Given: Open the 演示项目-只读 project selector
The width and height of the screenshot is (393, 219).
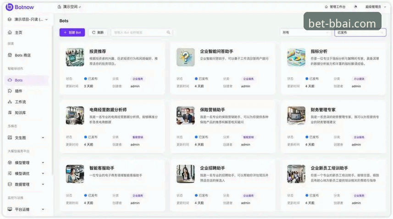Looking at the screenshot, I should pyautogui.click(x=28, y=19).
